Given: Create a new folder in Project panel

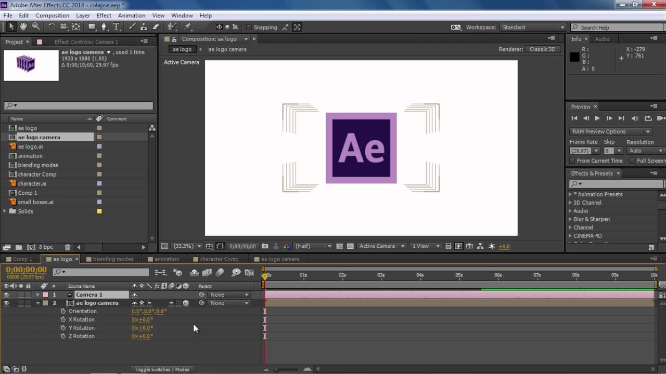Looking at the screenshot, I should tap(19, 247).
